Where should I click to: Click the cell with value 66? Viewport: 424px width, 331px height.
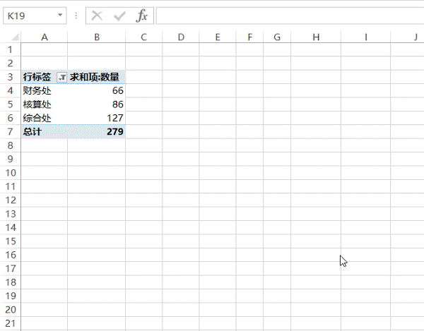coord(97,91)
